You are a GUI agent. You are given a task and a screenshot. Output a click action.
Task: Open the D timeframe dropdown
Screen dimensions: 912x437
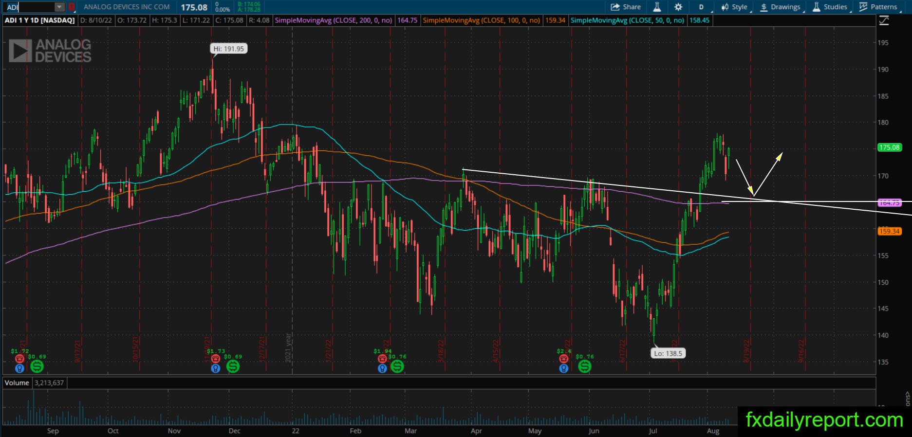[x=702, y=7]
